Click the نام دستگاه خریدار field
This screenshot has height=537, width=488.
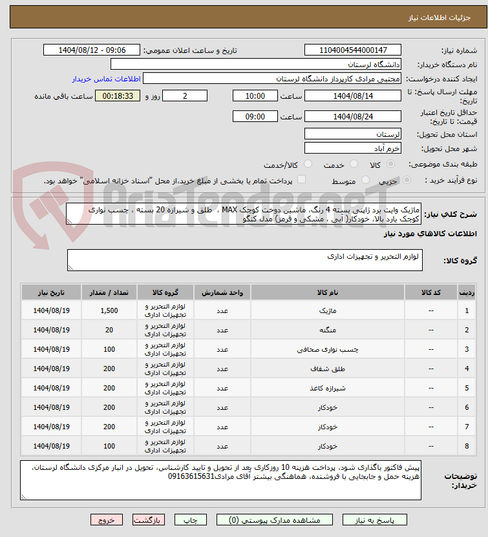pyautogui.click(x=256, y=65)
